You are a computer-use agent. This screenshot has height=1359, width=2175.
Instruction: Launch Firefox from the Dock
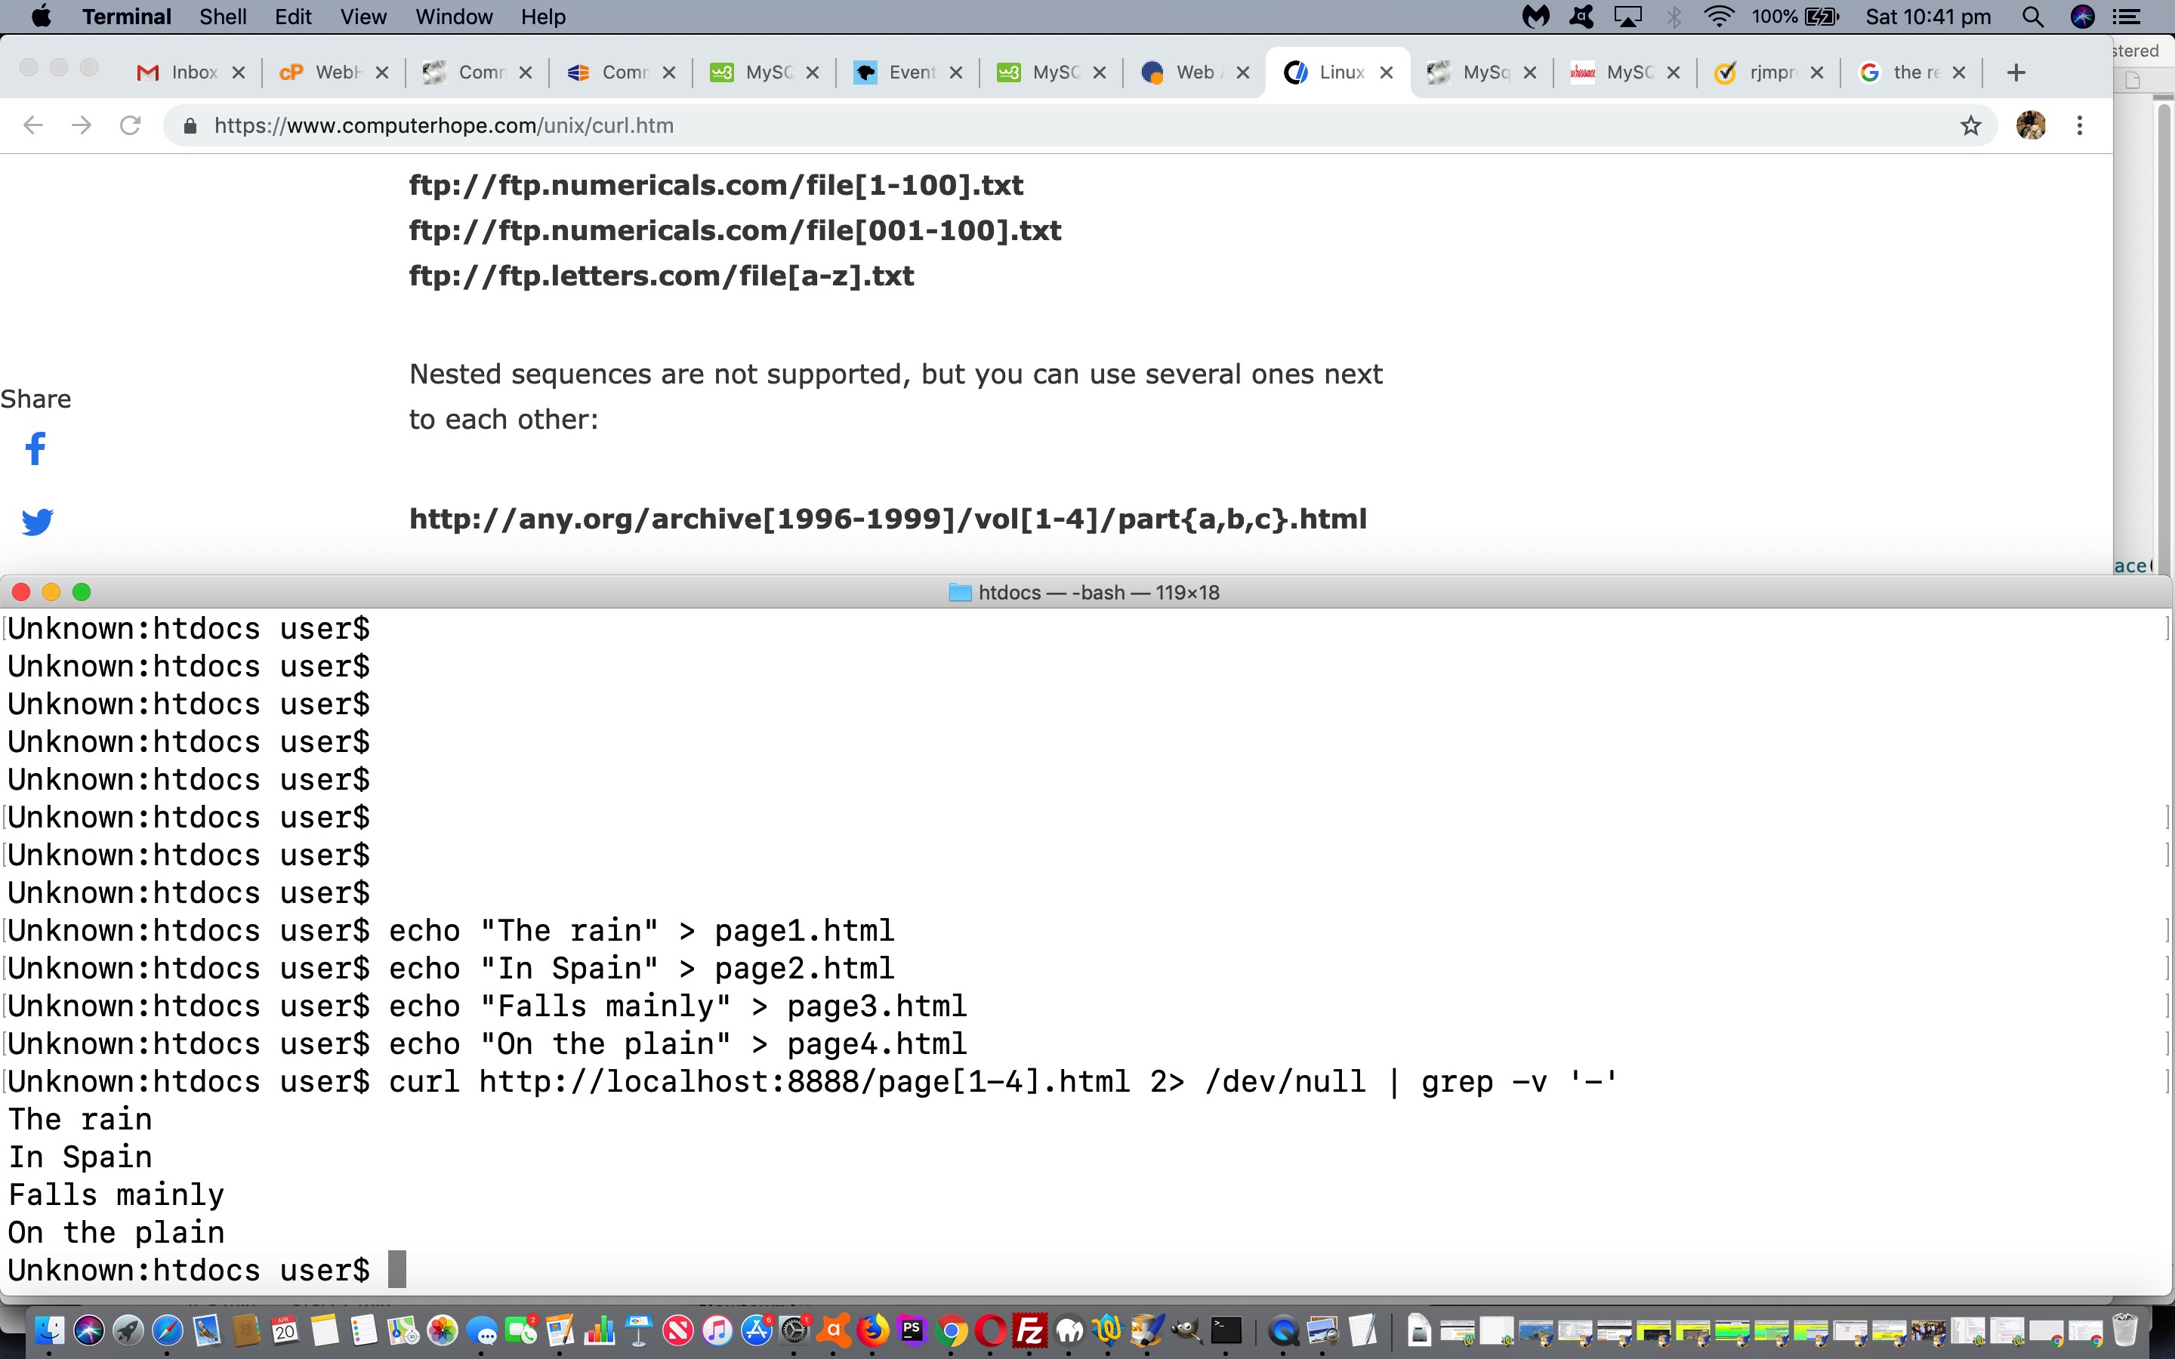click(873, 1330)
